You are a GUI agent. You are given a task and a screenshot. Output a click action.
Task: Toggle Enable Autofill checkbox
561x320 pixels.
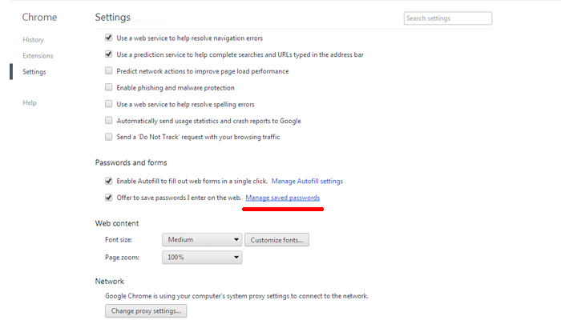(x=108, y=181)
